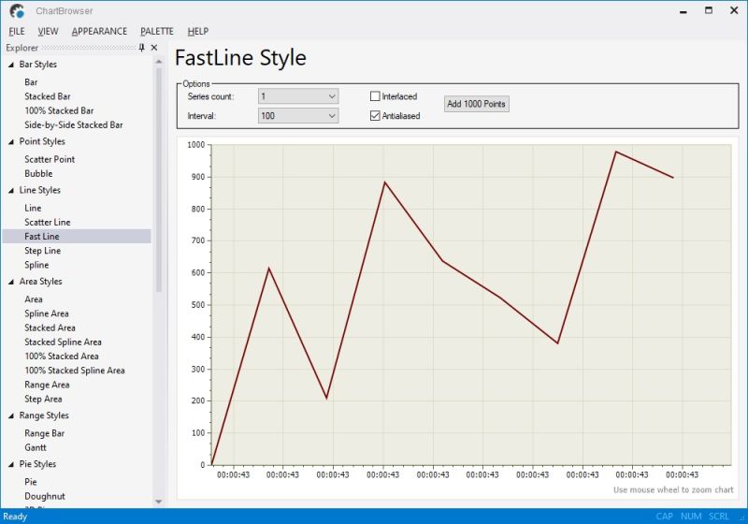
Task: Open the HELP menu
Action: point(198,32)
